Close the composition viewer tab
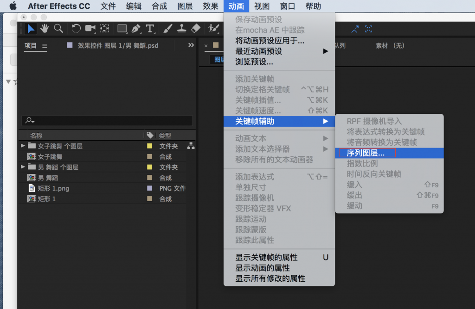 [206, 46]
